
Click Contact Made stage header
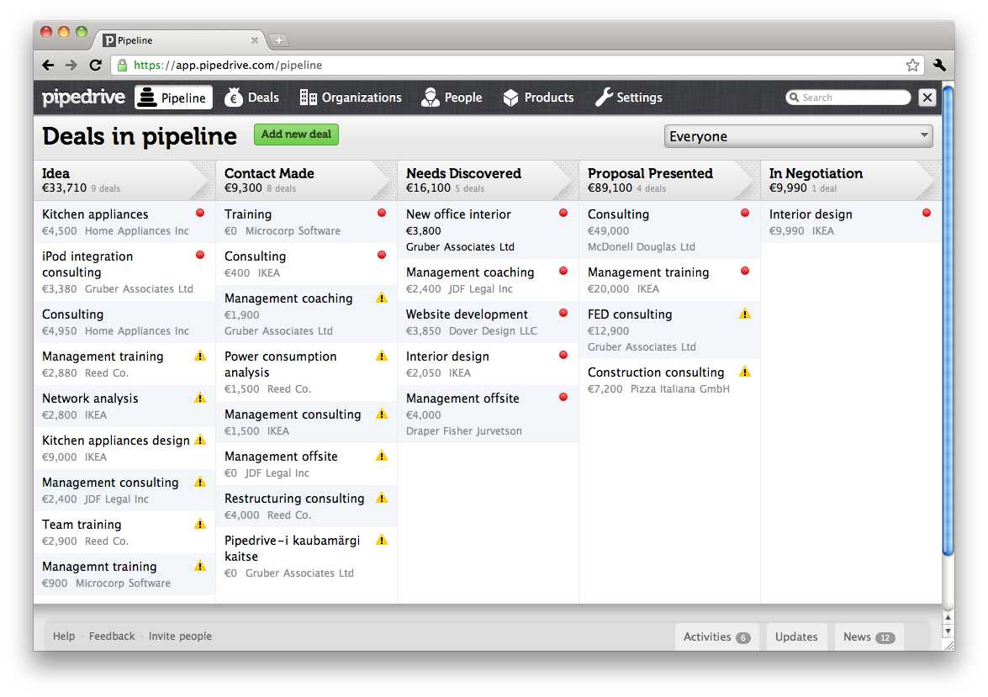click(306, 180)
